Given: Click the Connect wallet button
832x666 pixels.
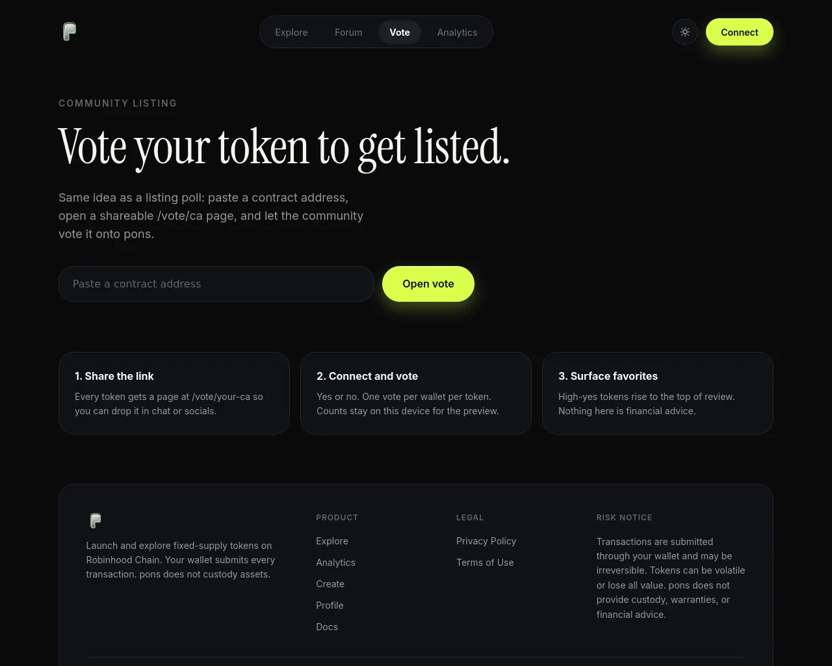Looking at the screenshot, I should click(740, 32).
